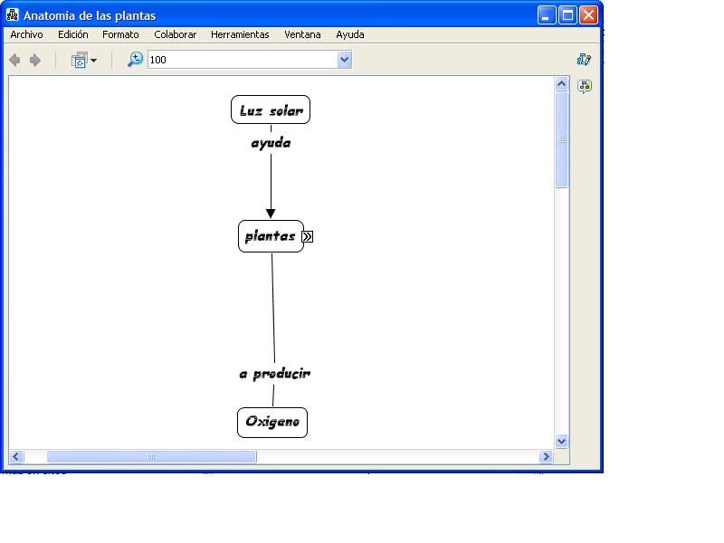This screenshot has width=724, height=543.
Task: Open the Ayuda menu
Action: pos(350,34)
